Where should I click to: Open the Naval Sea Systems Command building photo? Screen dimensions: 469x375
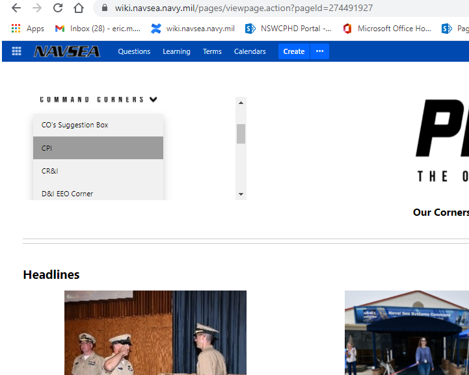[x=407, y=333]
